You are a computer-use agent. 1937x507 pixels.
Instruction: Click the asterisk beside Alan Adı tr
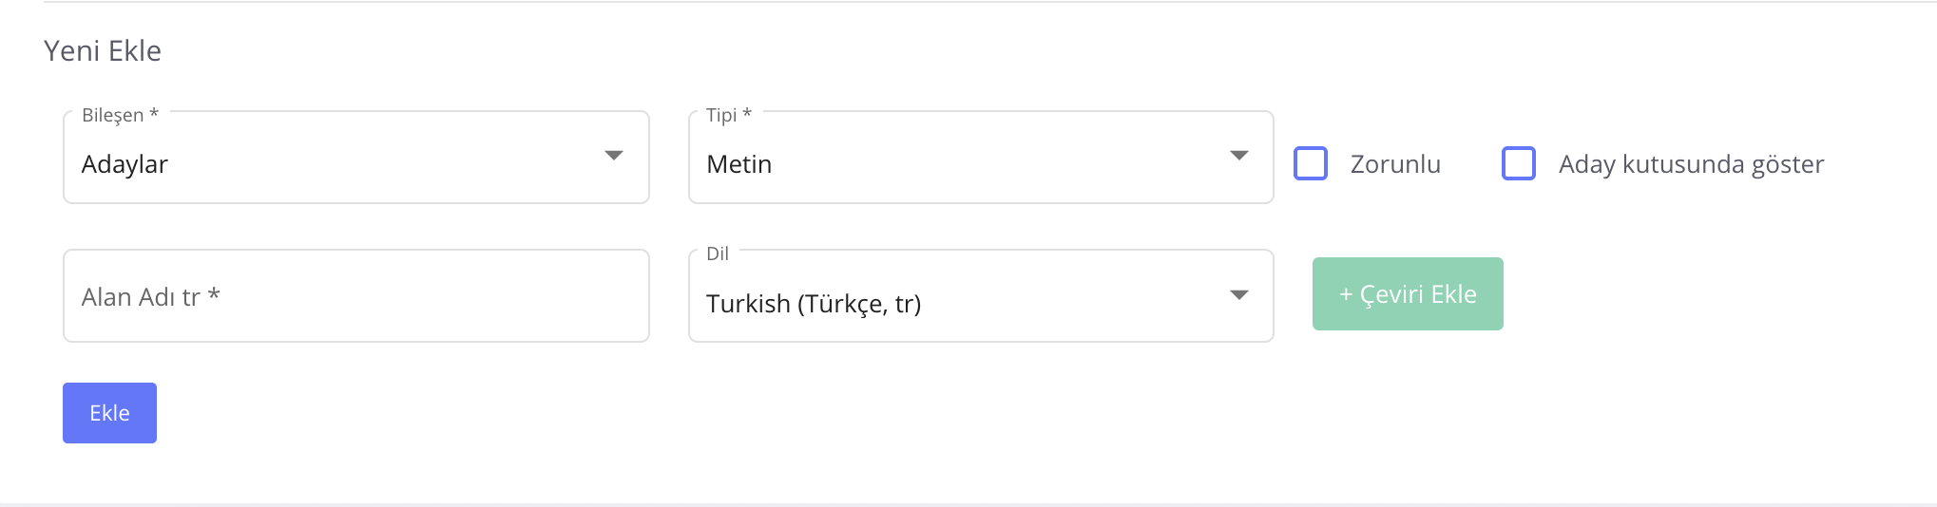(215, 295)
